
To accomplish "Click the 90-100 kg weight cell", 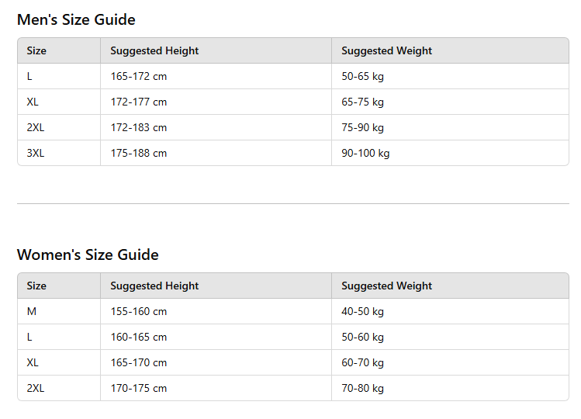I will (365, 154).
